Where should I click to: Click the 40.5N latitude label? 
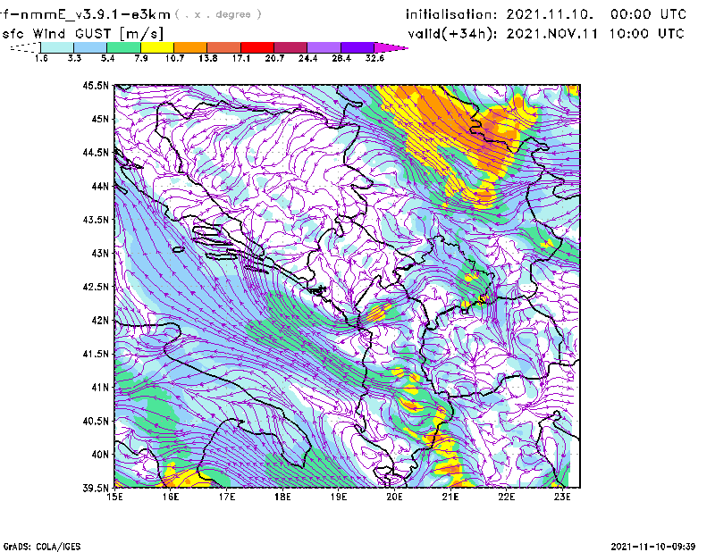97,421
